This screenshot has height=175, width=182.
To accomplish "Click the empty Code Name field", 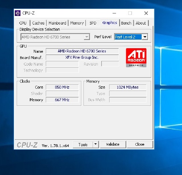I will tap(62, 64).
